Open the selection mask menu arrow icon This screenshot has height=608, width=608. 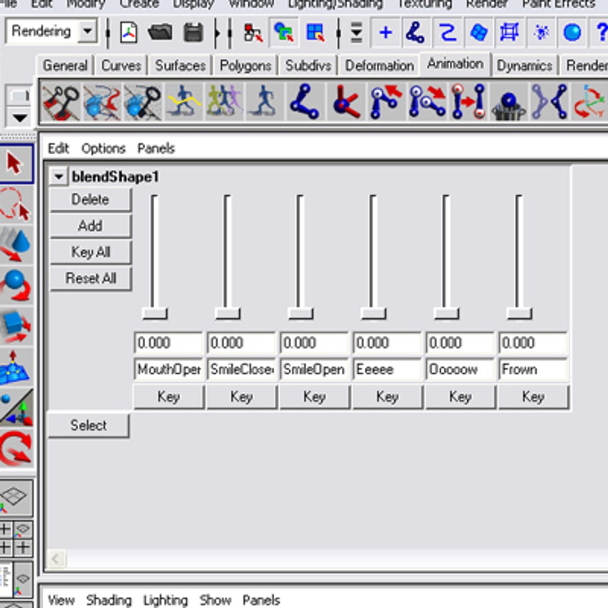[356, 33]
